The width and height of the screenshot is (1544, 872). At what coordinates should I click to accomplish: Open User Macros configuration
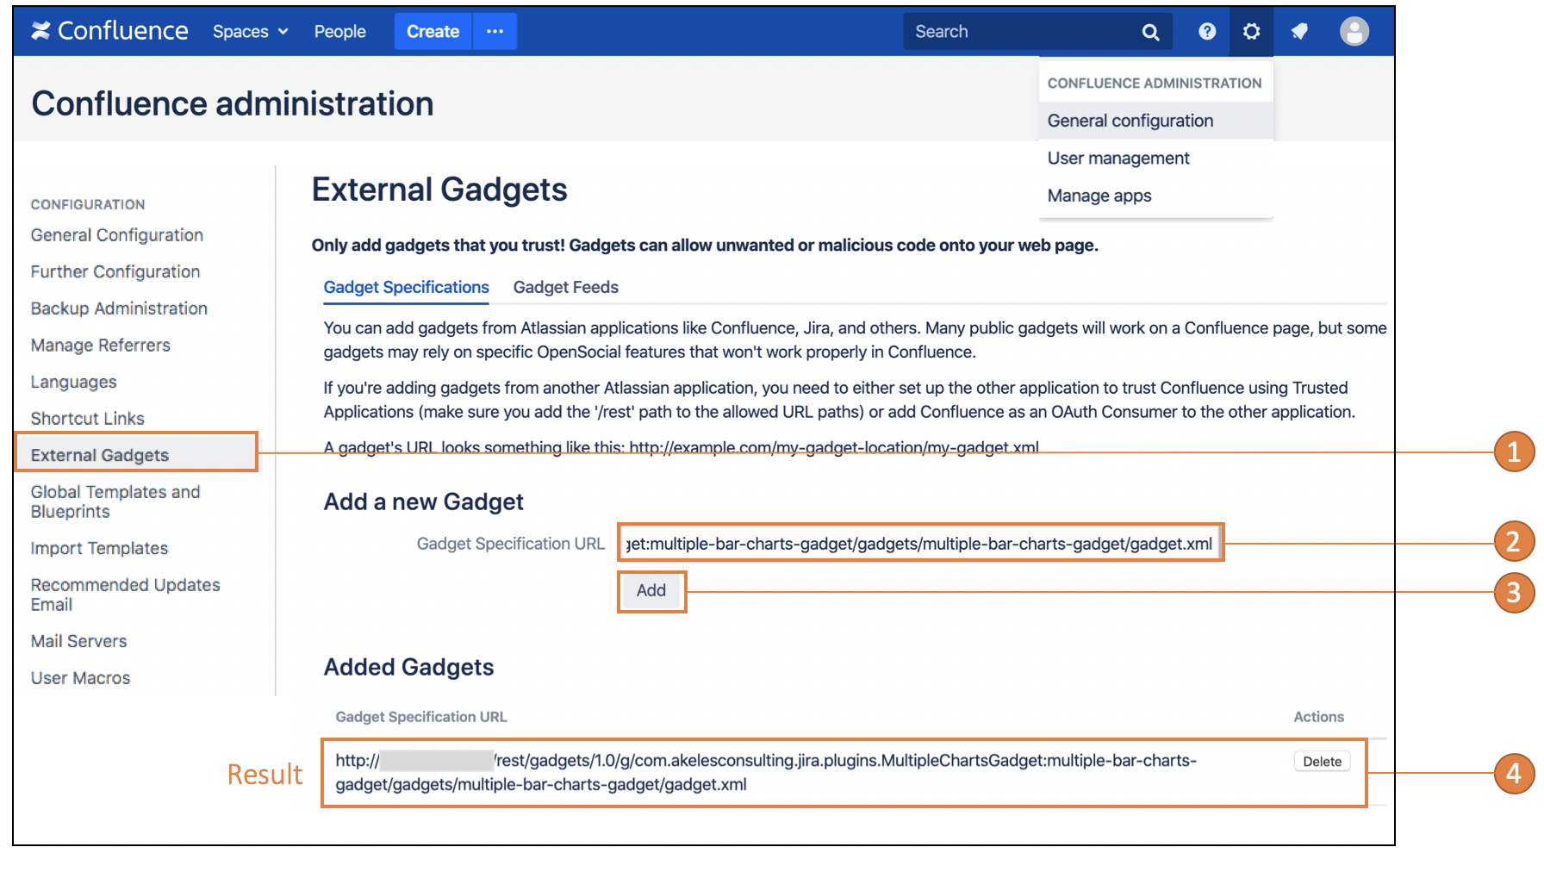79,677
